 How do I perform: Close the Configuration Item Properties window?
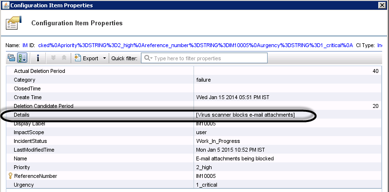[383, 5]
